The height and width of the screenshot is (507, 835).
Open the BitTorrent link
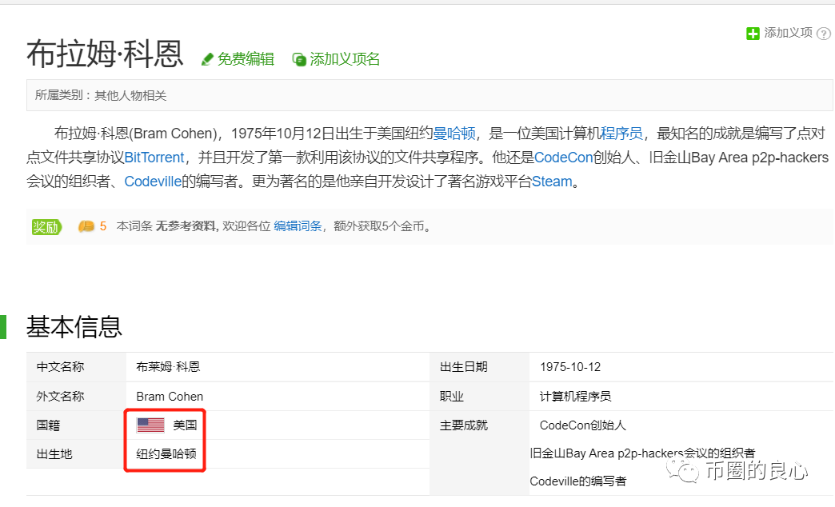[154, 158]
